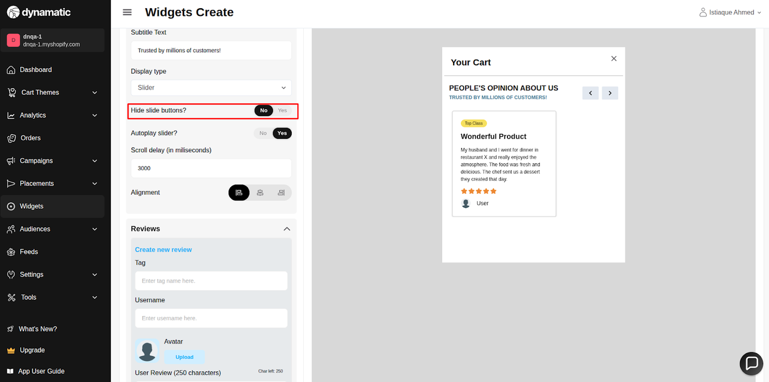Click the Subtitle Text input field
The height and width of the screenshot is (382, 769).
211,51
